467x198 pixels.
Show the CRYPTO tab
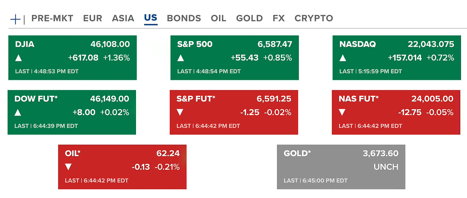coord(314,18)
